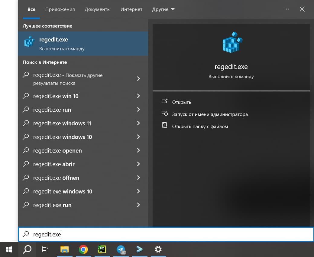Click the Task View taskbar icon
This screenshot has width=314, height=257.
[x=45, y=249]
